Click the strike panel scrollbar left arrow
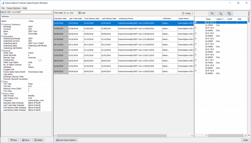The image size is (251, 143). coord(206,136)
